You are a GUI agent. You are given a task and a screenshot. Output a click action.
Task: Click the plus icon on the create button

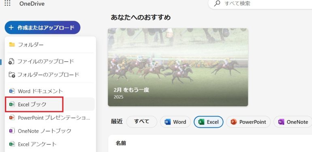pyautogui.click(x=11, y=27)
